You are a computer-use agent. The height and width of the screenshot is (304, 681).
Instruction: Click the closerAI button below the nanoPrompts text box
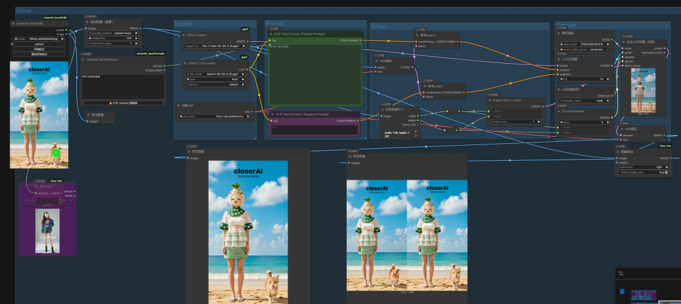(x=122, y=102)
